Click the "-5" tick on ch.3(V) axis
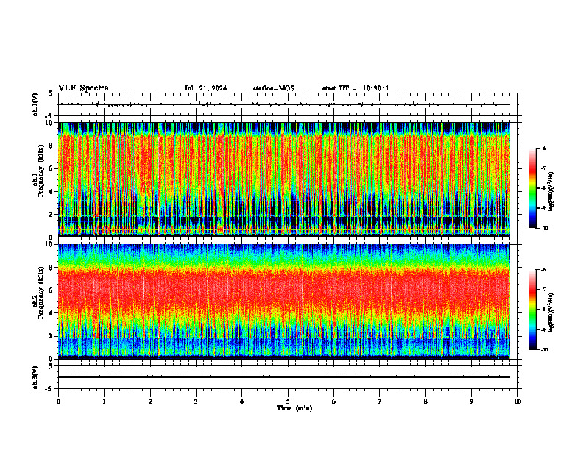 [50, 389]
